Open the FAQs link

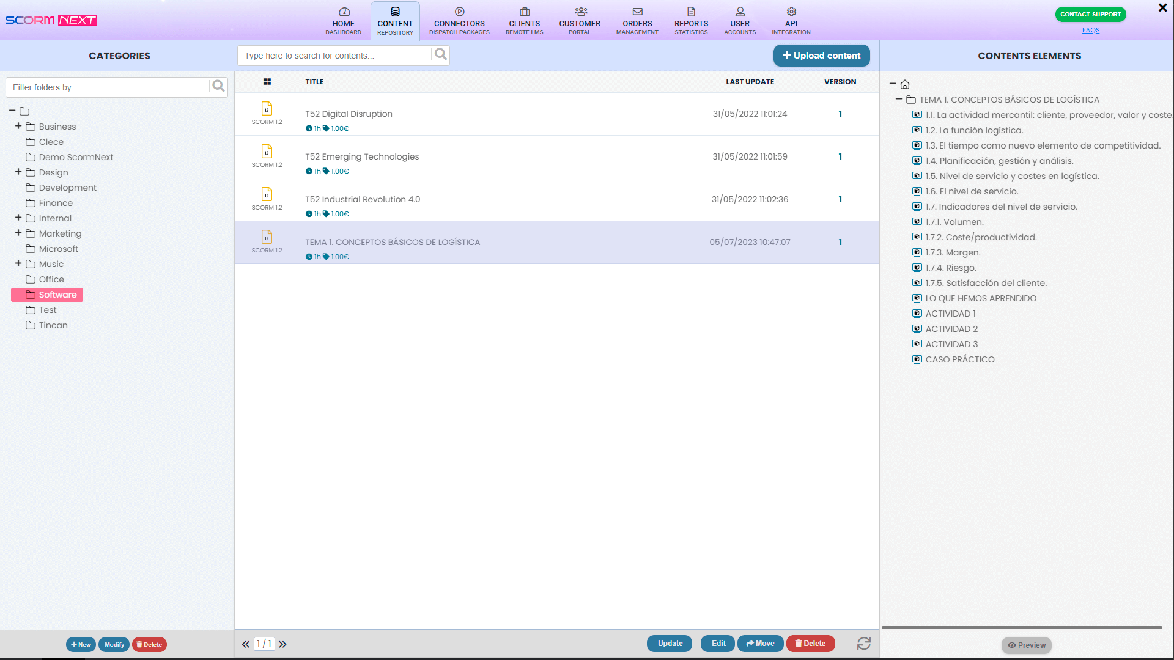point(1090,30)
